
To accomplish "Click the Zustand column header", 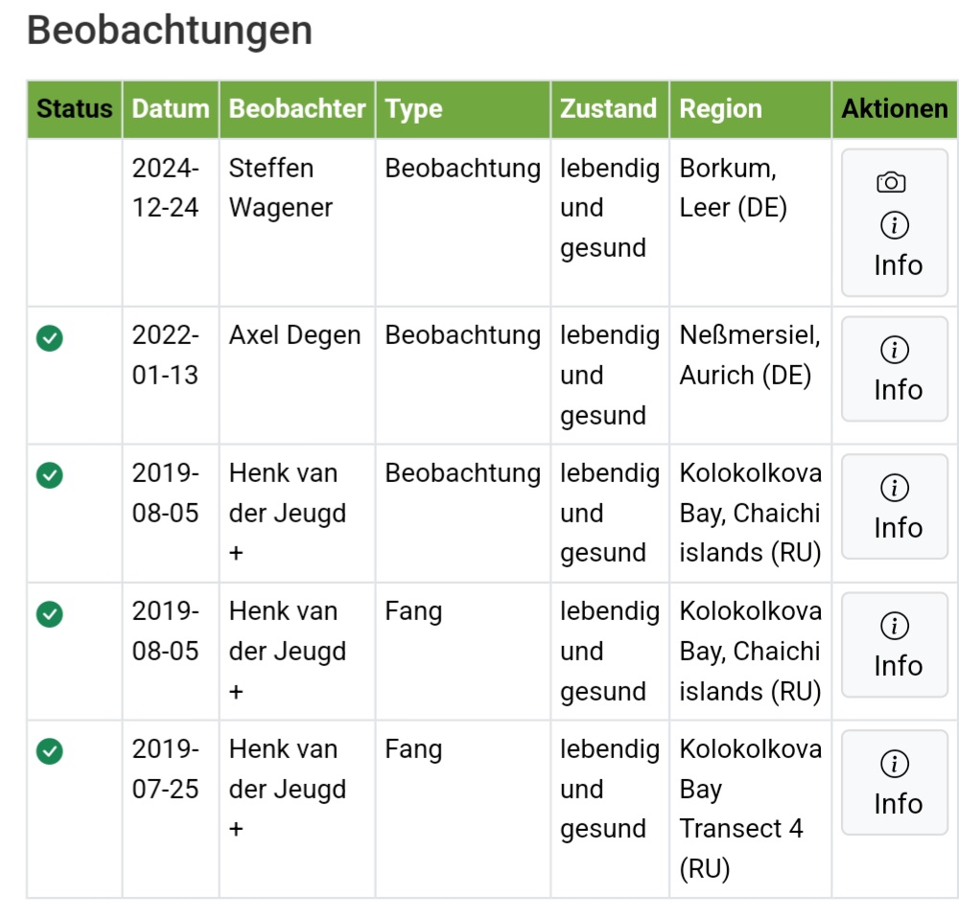I will pos(609,109).
